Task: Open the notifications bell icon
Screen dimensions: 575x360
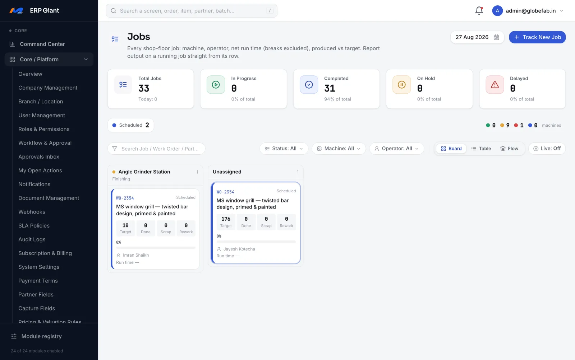Action: 479,11
